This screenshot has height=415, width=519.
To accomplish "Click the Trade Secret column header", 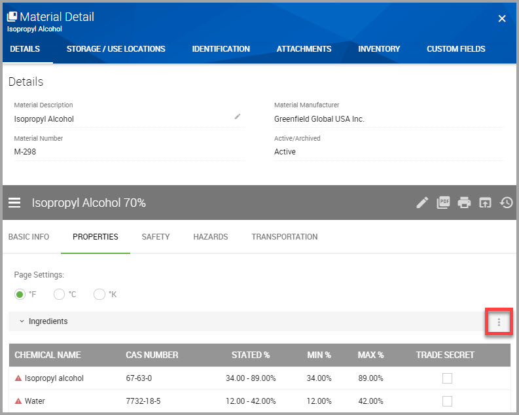I will 445,355.
